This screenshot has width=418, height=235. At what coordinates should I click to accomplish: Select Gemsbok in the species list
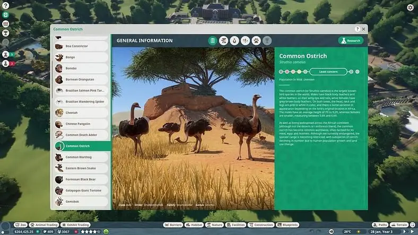pos(81,202)
